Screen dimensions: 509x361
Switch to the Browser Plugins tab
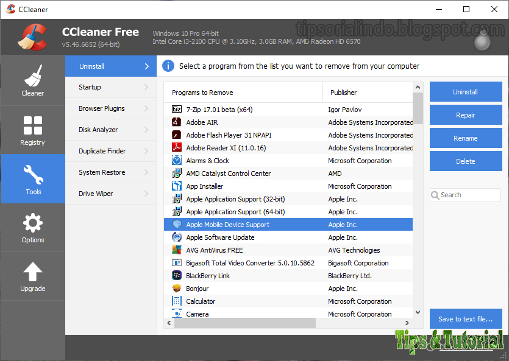click(x=111, y=108)
